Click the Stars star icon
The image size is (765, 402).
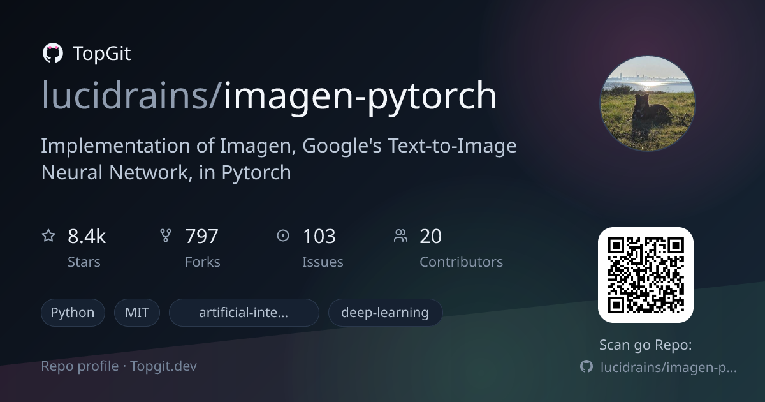pyautogui.click(x=48, y=236)
